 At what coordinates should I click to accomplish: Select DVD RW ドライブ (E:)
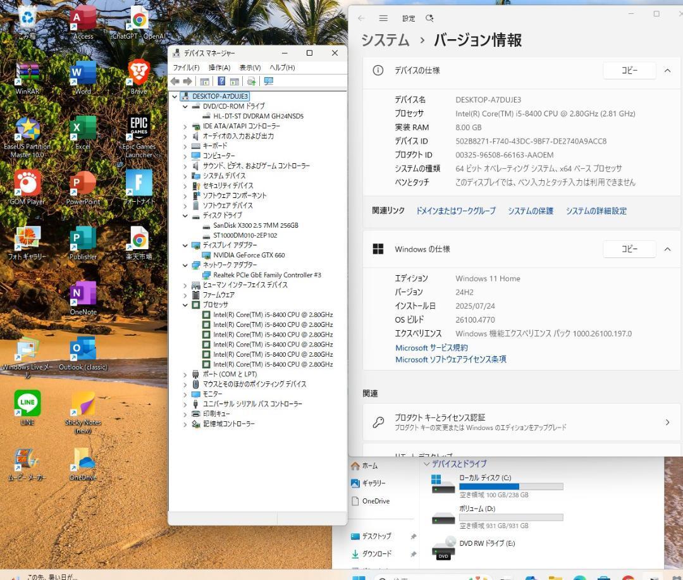point(474,549)
